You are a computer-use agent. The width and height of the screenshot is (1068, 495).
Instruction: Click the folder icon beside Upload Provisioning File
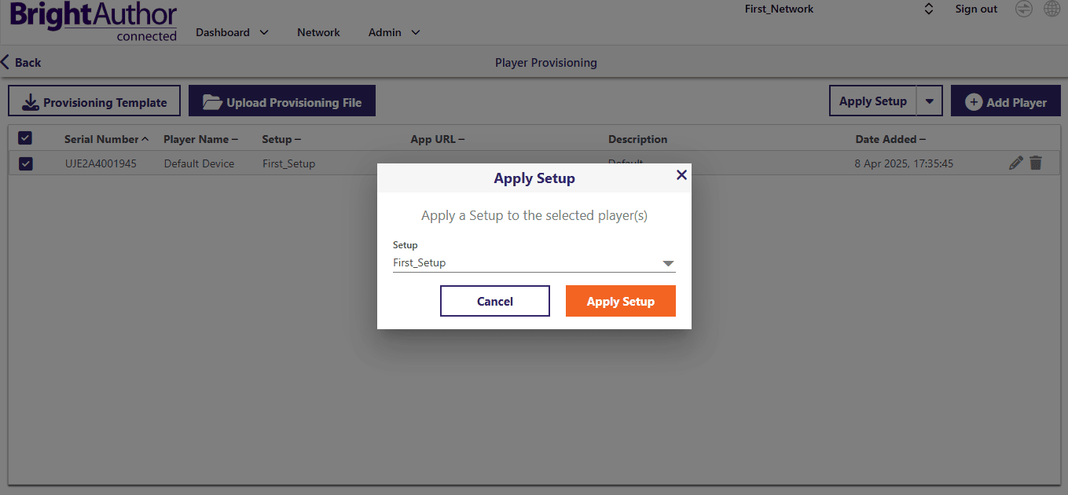point(213,101)
